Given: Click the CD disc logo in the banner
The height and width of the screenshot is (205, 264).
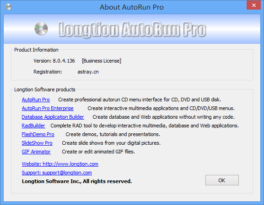Looking at the screenshot, I should click(41, 29).
